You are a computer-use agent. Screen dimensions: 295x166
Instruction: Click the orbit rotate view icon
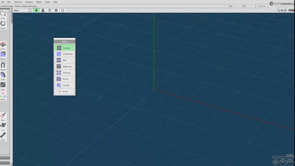point(285,11)
